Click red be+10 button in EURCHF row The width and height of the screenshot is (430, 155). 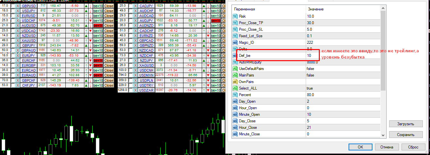[x=98, y=60]
